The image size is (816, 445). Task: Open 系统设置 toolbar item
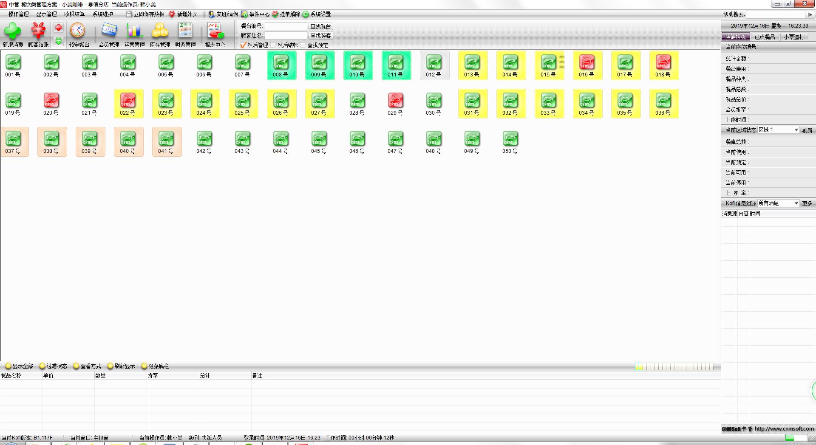(317, 14)
